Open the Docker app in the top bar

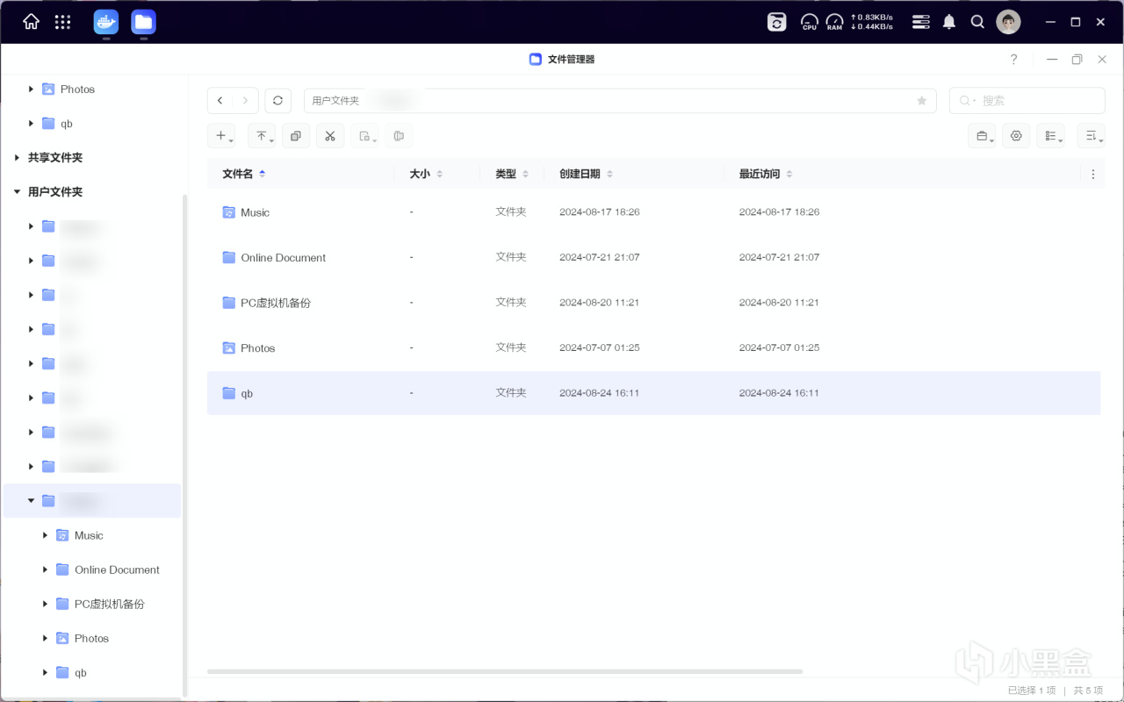click(106, 22)
